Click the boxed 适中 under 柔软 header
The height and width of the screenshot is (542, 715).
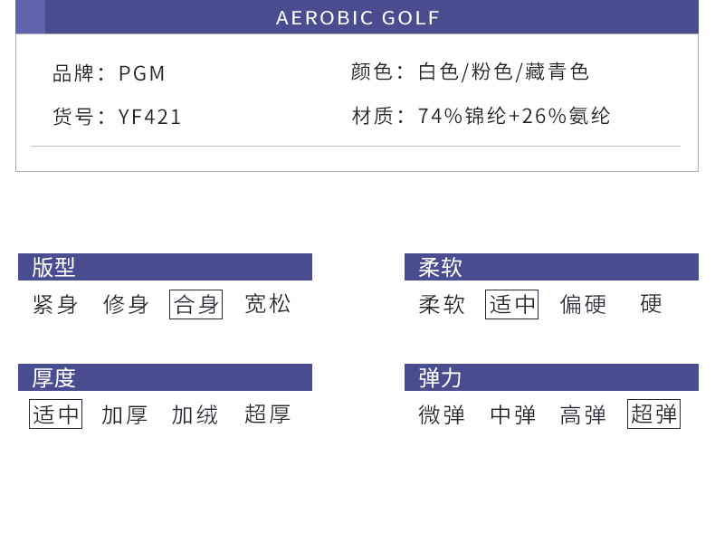[x=512, y=304]
